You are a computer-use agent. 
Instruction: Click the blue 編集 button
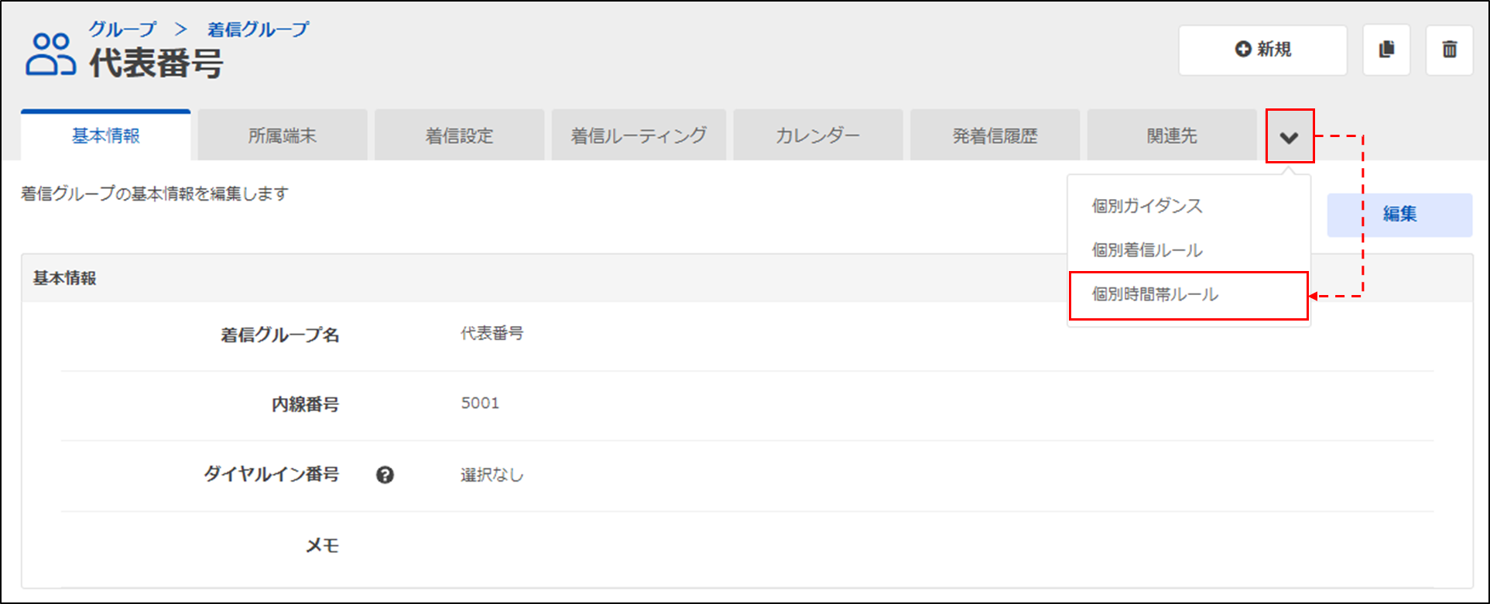1399,214
